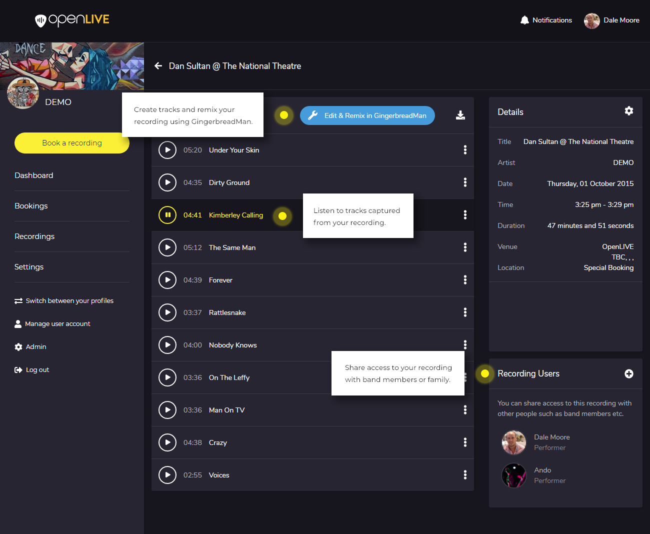Image resolution: width=650 pixels, height=534 pixels.
Task: Pause the Kimberley Calling track
Action: point(167,215)
